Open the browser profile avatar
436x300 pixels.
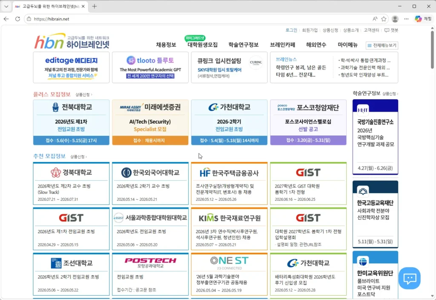395,19
